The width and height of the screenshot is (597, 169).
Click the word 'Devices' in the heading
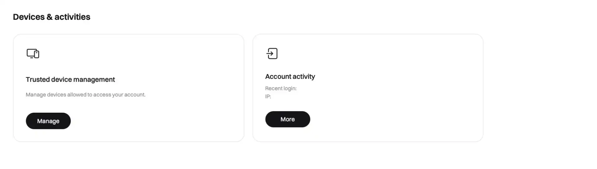coord(29,17)
